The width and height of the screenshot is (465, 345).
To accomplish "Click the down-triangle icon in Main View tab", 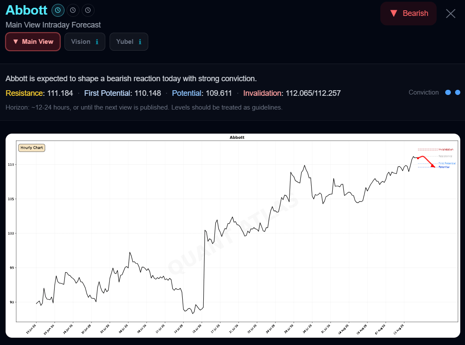I will point(16,42).
